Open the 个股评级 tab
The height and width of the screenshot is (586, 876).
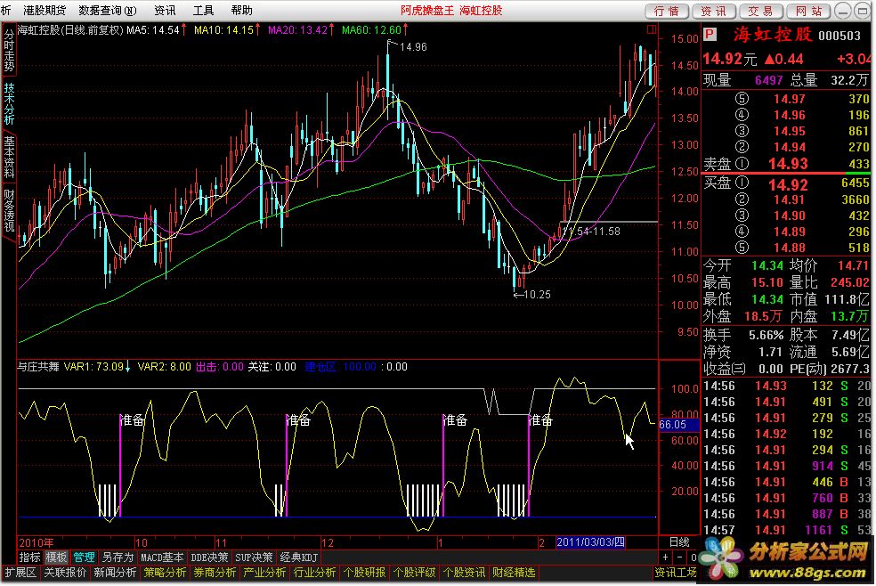pos(414,572)
